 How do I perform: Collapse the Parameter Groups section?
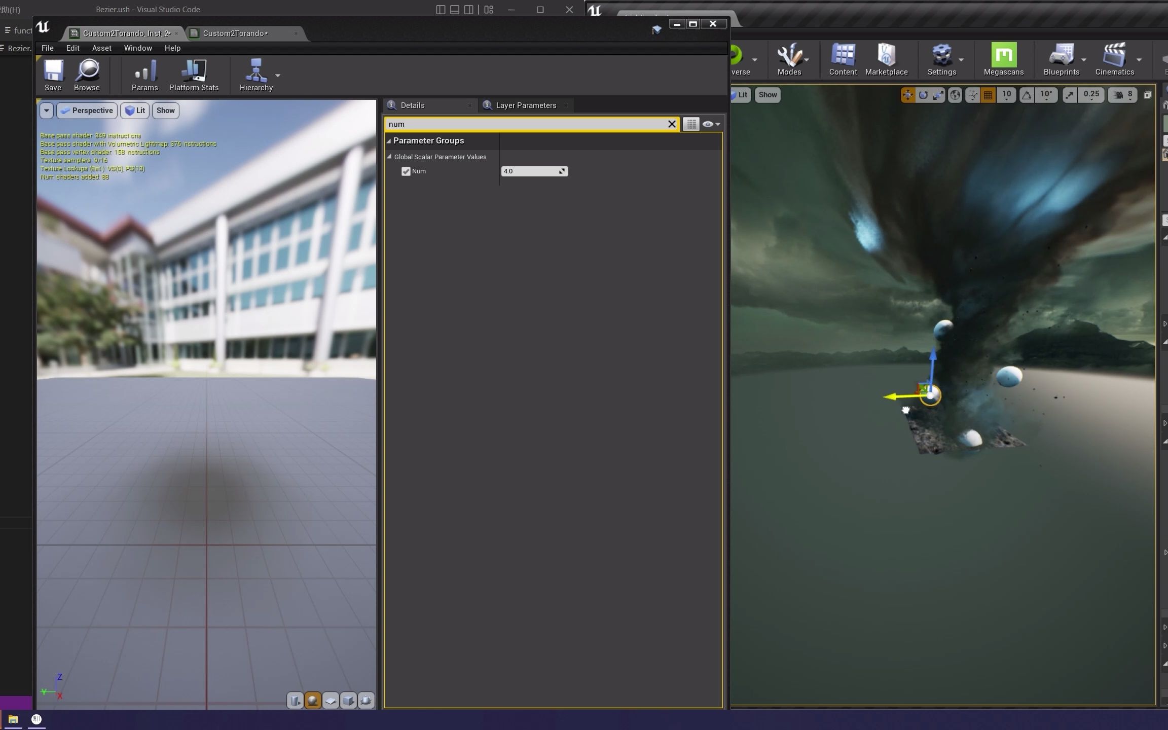388,141
